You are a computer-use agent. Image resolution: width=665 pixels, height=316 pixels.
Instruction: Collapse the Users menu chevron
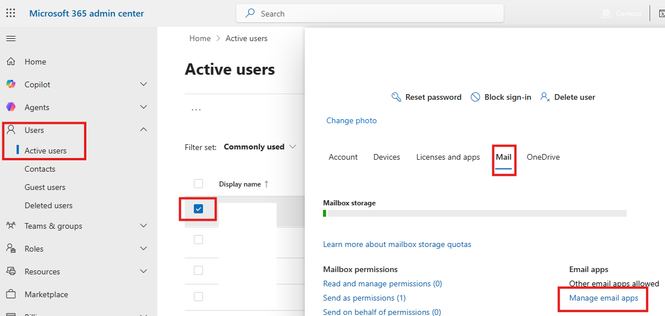[x=144, y=129]
